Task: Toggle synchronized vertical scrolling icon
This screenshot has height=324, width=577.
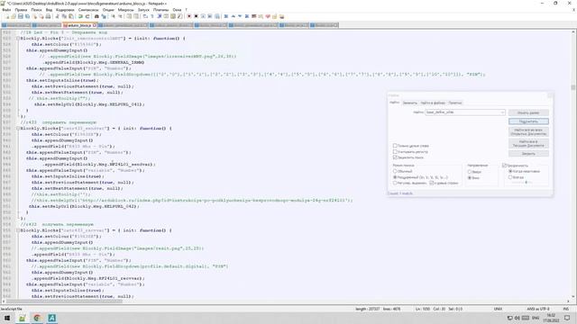Action: click(129, 16)
